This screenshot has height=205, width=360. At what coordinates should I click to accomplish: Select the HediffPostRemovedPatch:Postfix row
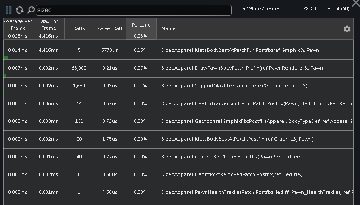178,174
